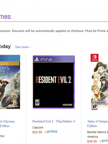This screenshot has height=144, width=108.
Task: Click the Bandai Namco publisher name
Action: [98, 134]
